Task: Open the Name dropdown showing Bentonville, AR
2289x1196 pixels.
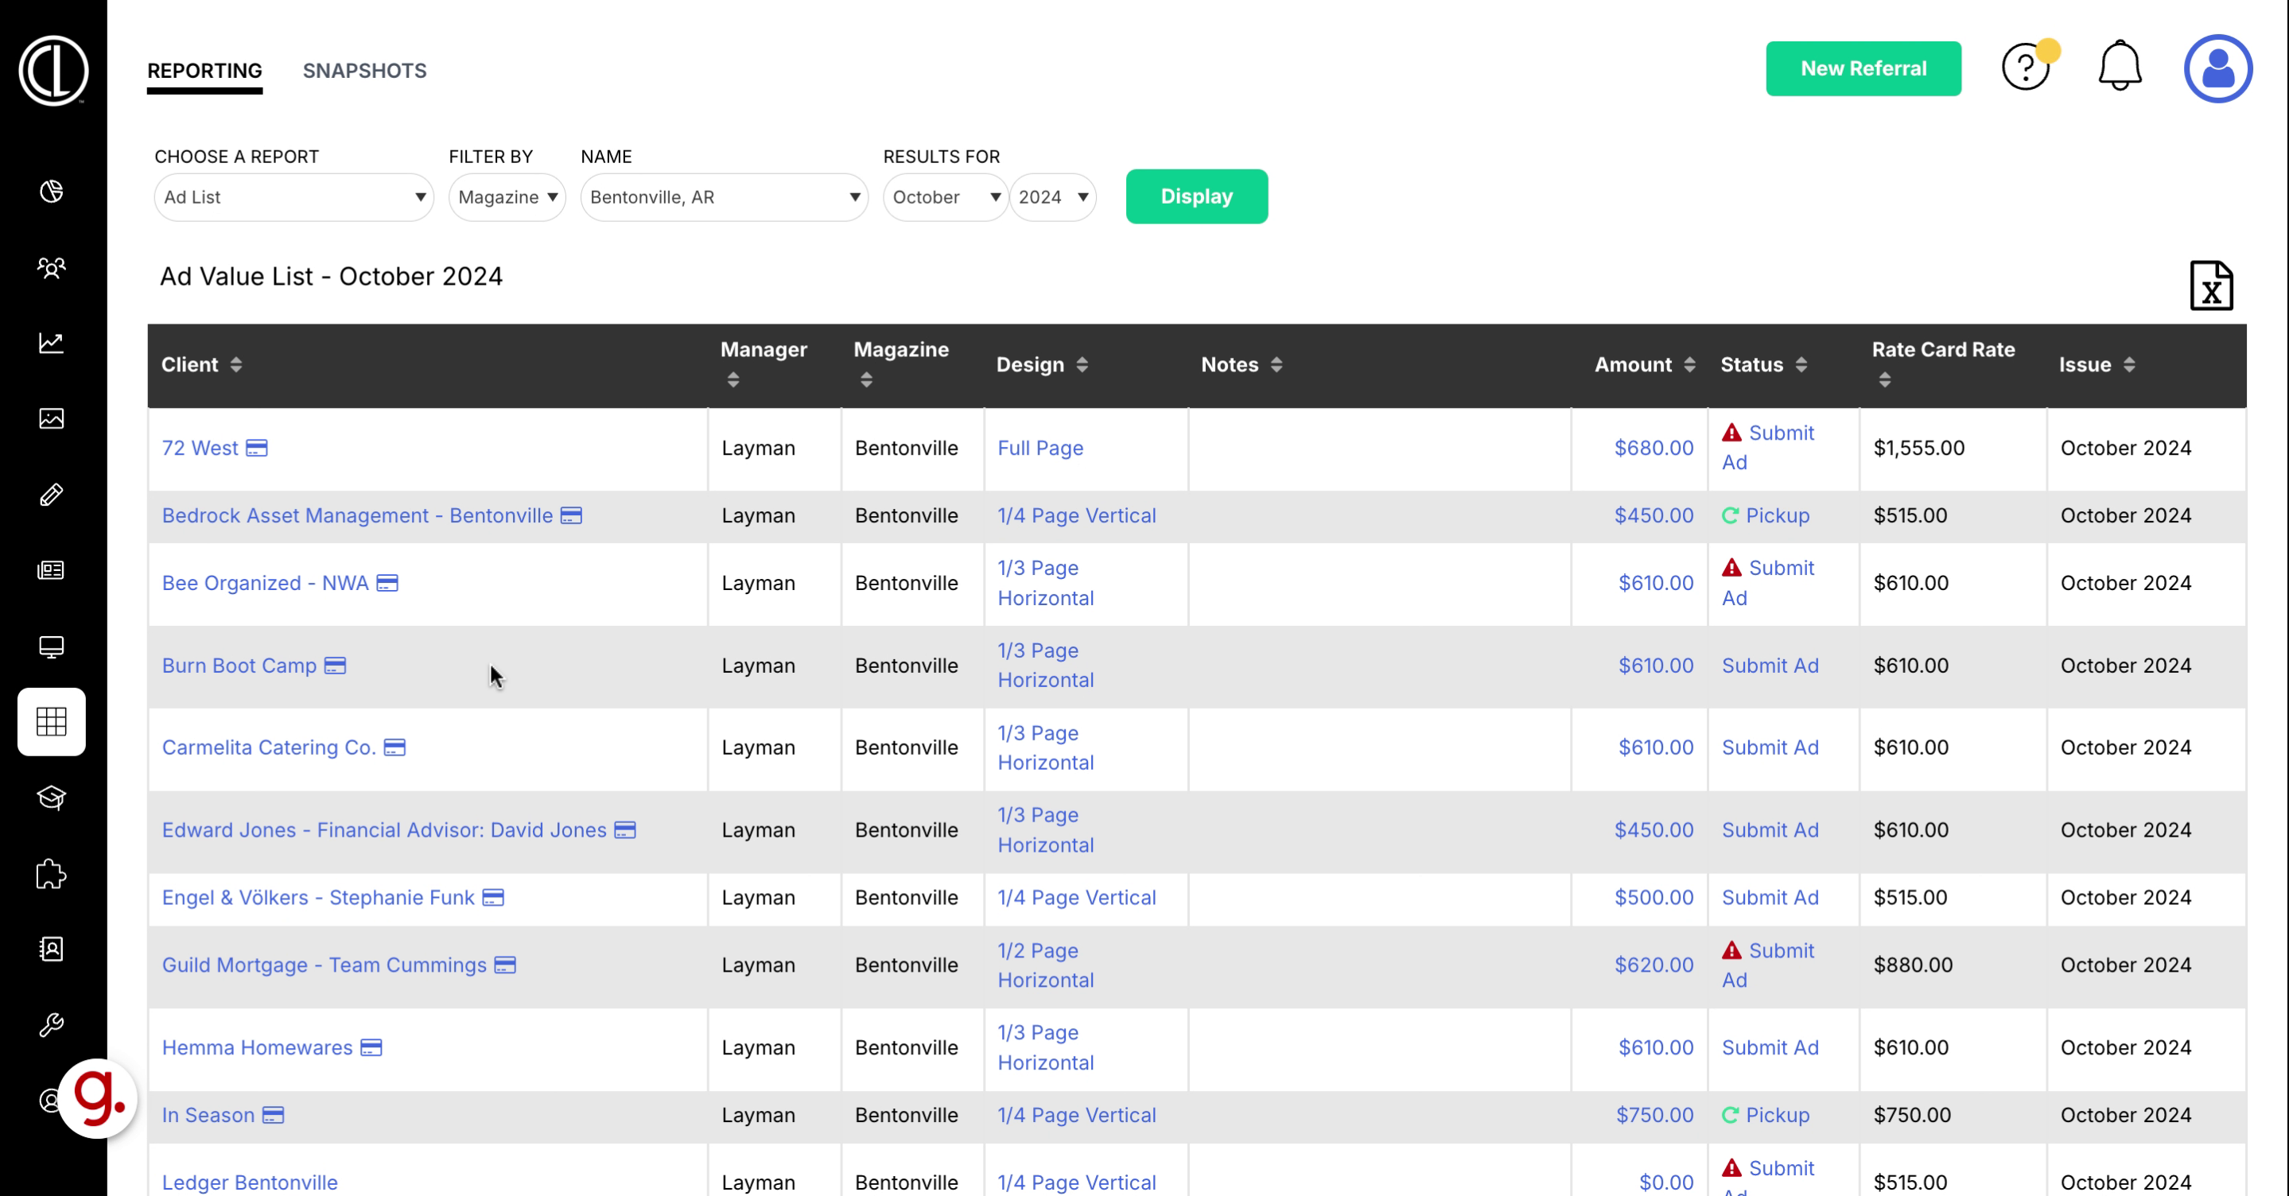Action: (725, 197)
